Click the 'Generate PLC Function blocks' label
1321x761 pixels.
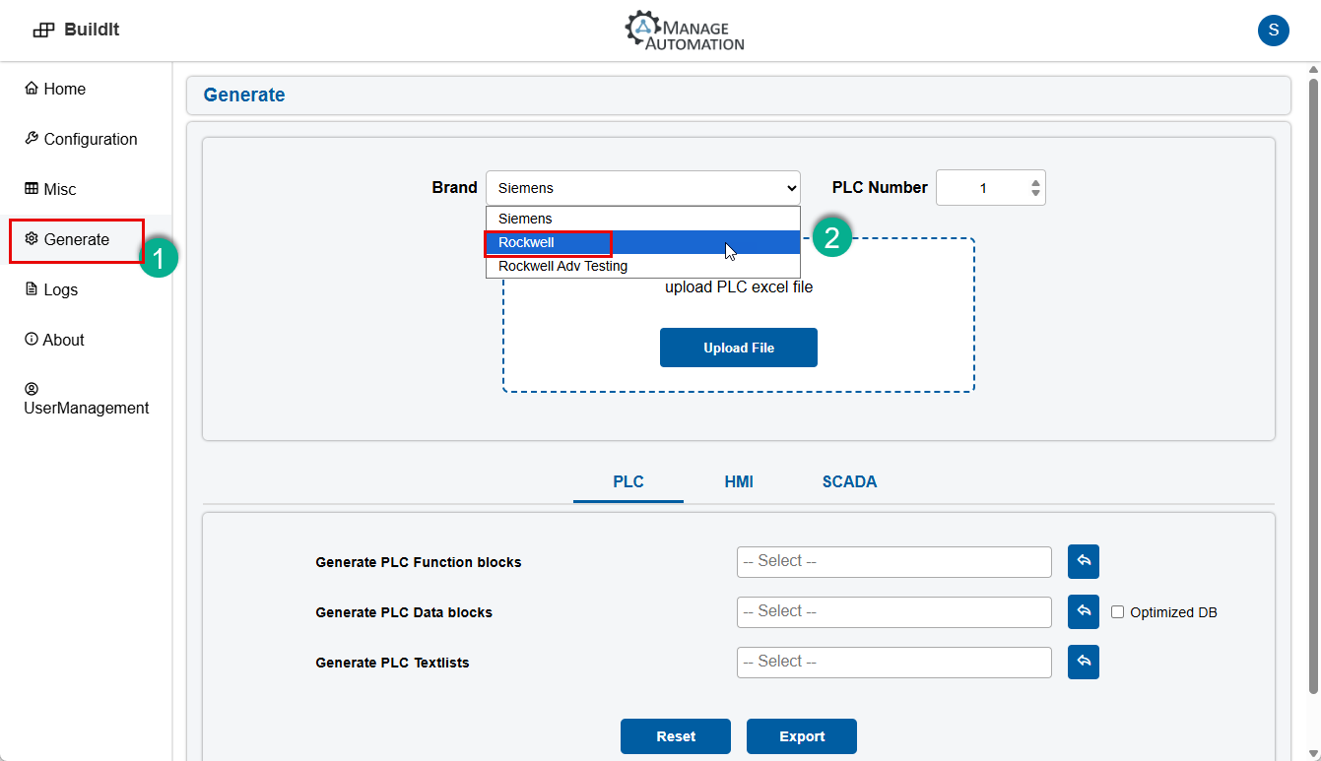pos(419,562)
